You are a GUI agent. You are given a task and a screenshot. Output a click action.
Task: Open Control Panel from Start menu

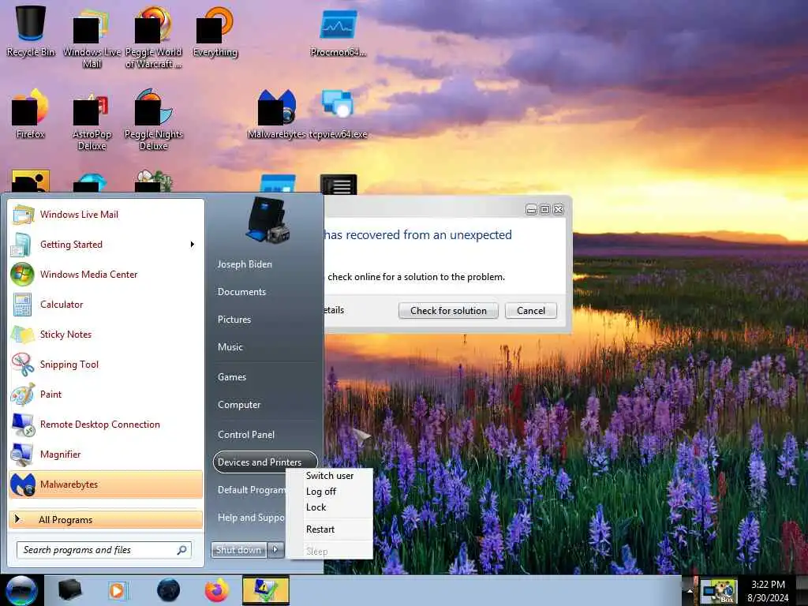tap(246, 435)
